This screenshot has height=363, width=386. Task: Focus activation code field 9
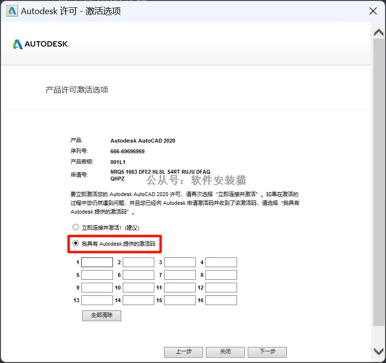click(97, 288)
